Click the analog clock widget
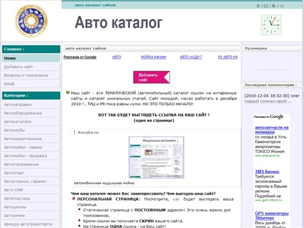The width and height of the screenshot is (304, 228). coord(271,25)
